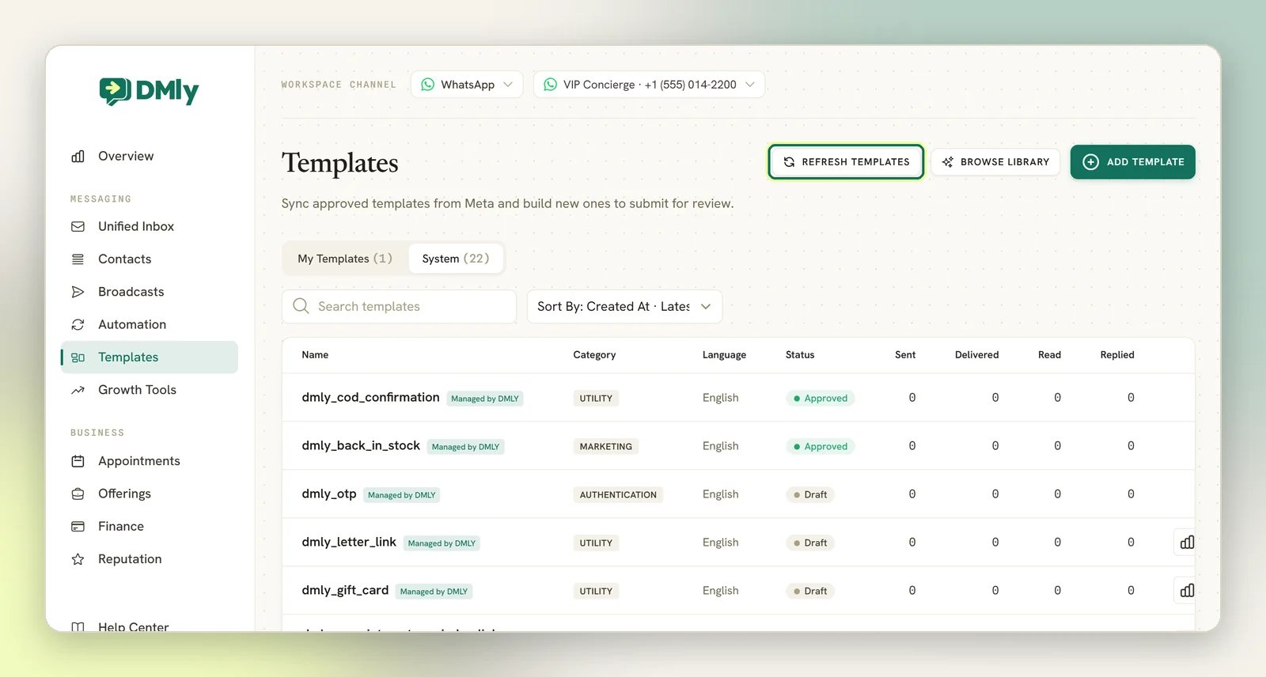Click the Automation cycle icon
The image size is (1266, 677).
pyautogui.click(x=78, y=325)
